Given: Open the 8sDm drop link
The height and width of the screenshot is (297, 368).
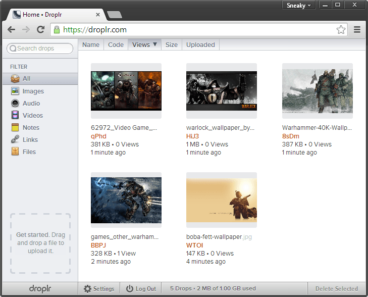Looking at the screenshot, I should [291, 136].
